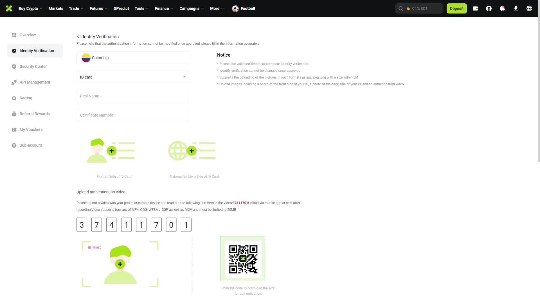Viewport: 540px width, 304px height.
Task: Focus the Real Name field
Action: [133, 96]
